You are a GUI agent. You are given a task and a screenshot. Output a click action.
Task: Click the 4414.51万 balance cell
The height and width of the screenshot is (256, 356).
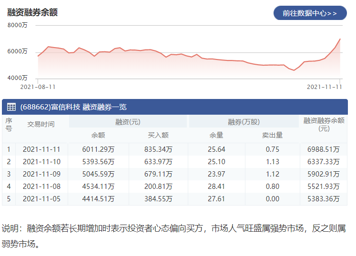click(x=98, y=199)
